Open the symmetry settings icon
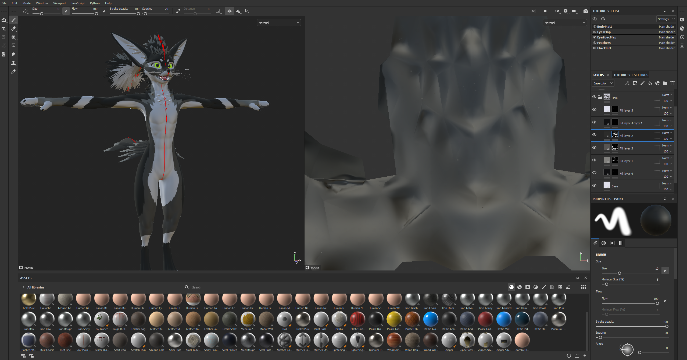The image size is (687, 360). (238, 11)
